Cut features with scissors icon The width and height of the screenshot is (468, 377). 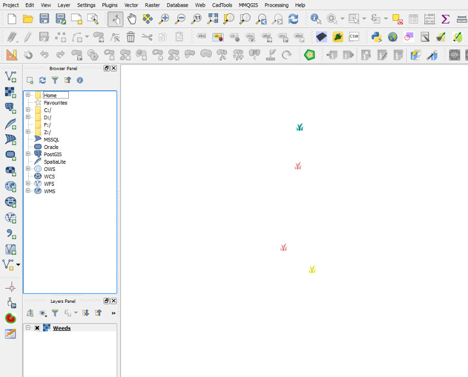(x=147, y=37)
